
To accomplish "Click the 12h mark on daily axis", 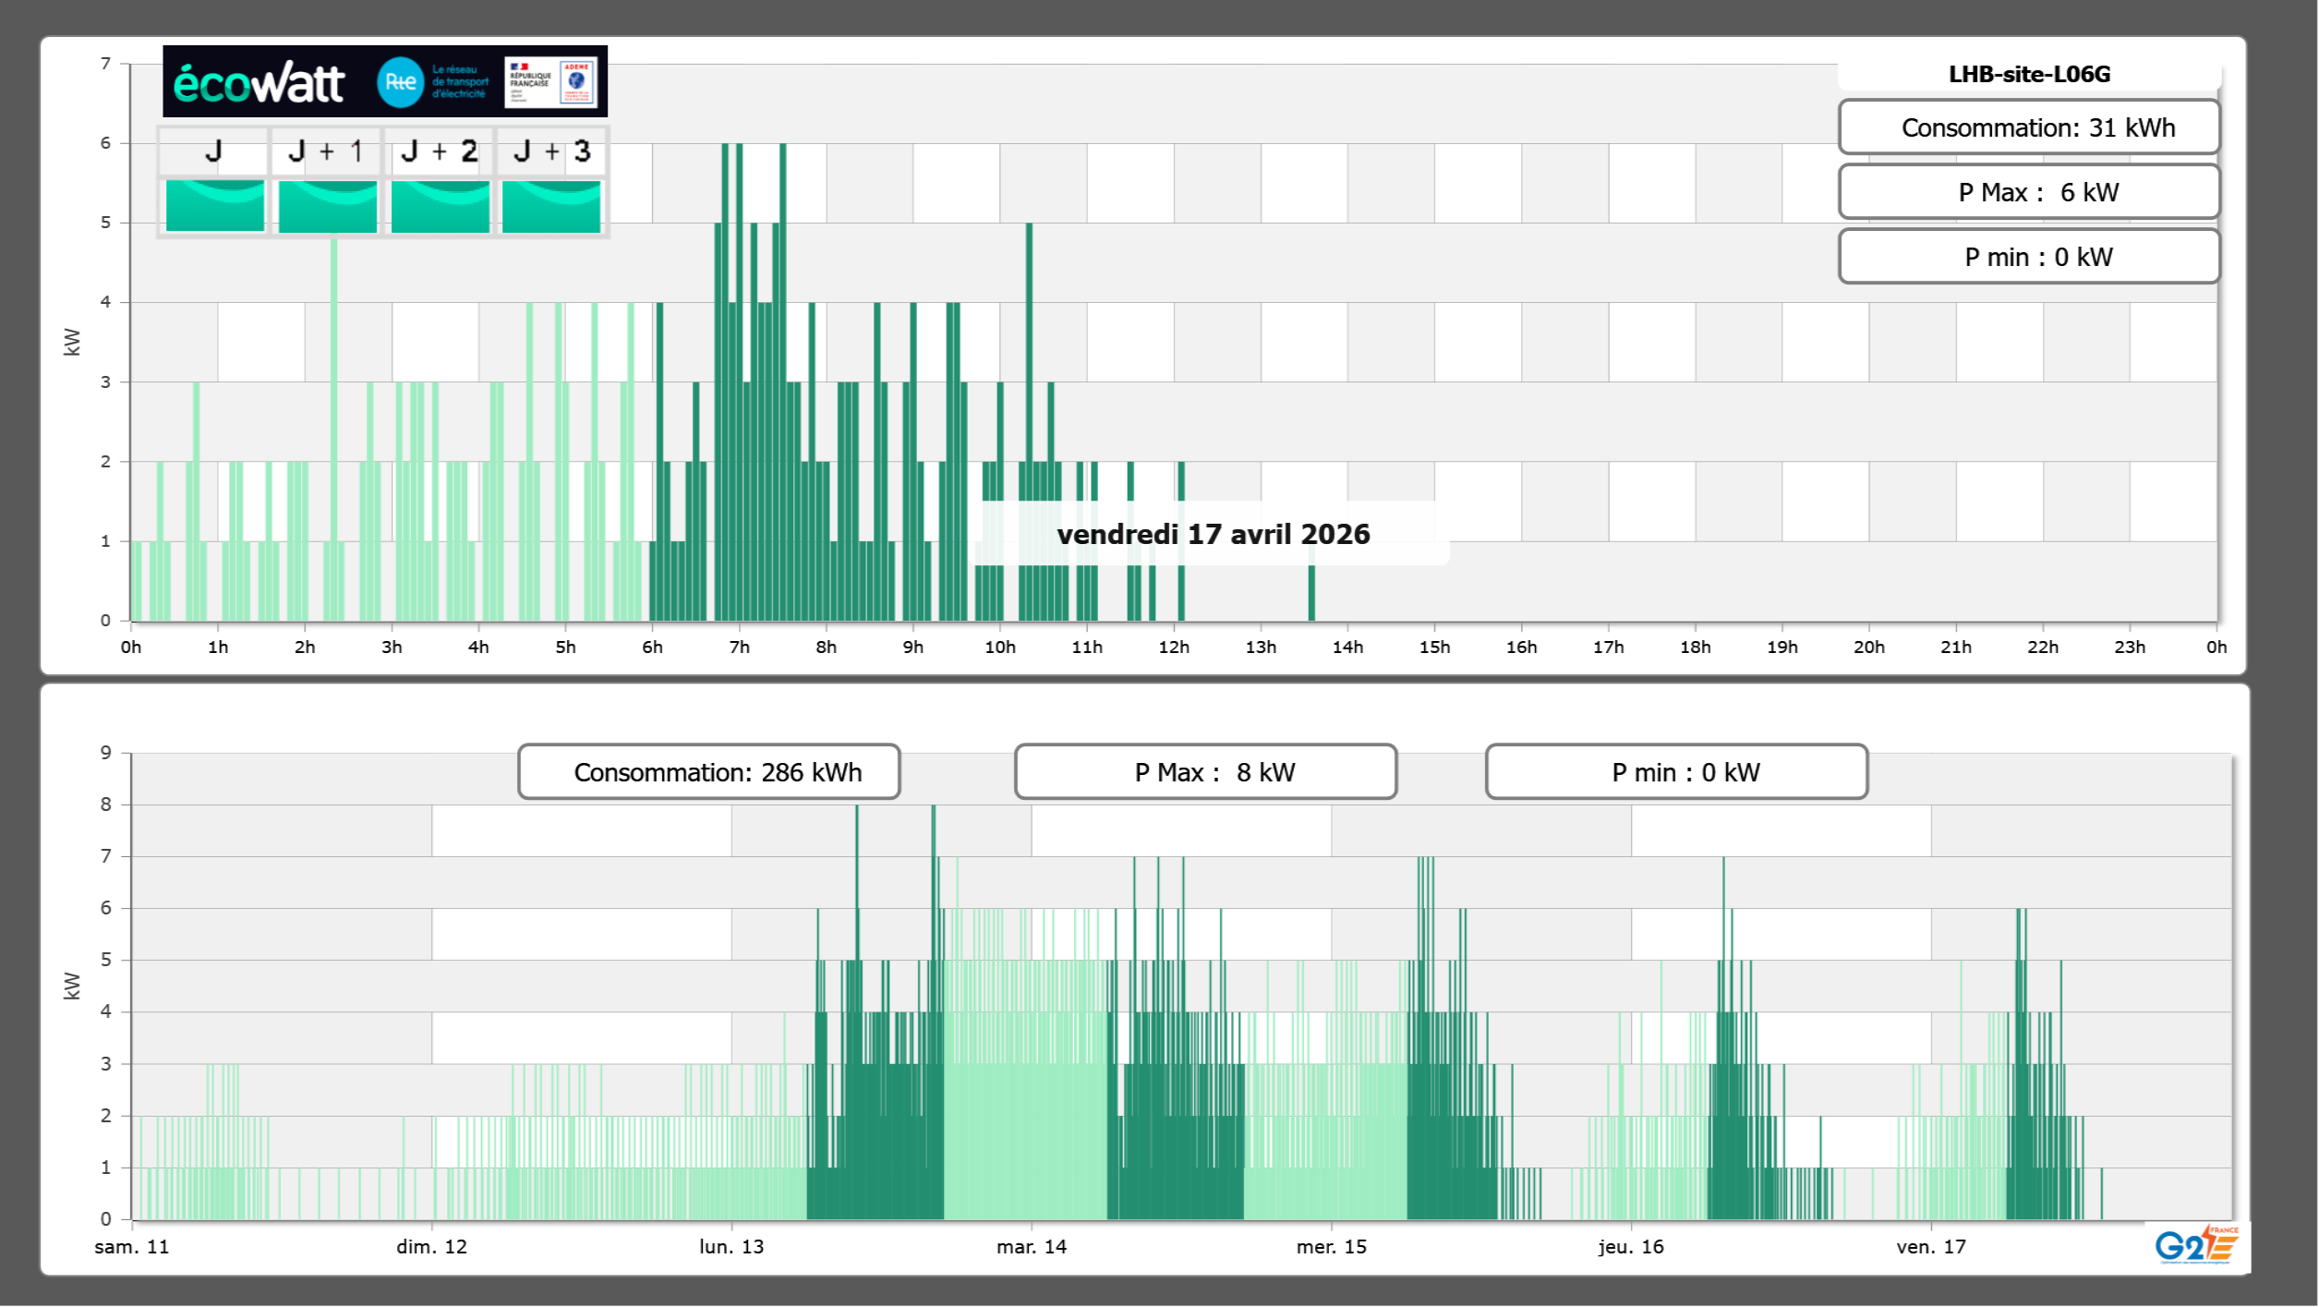I will 1174,647.
